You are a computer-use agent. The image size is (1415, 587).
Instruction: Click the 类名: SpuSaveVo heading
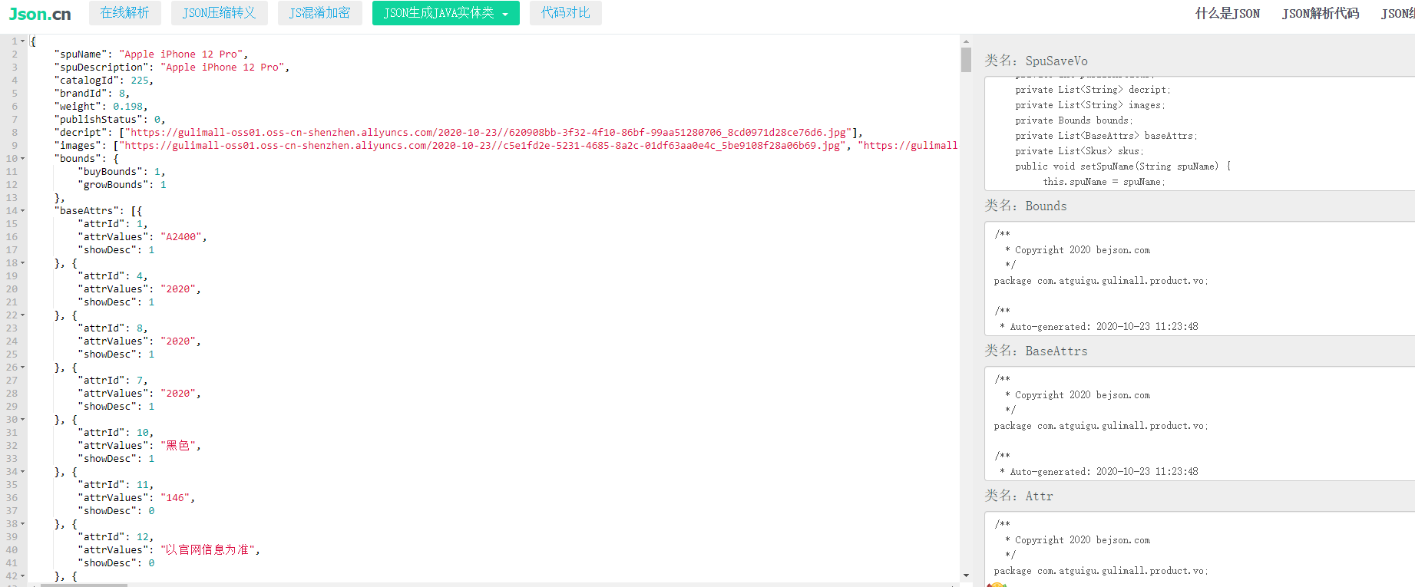[1036, 61]
